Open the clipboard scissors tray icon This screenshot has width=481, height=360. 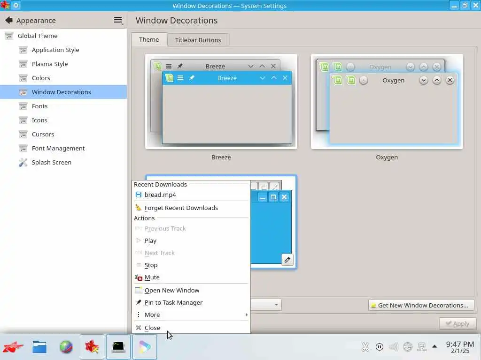coord(365,347)
